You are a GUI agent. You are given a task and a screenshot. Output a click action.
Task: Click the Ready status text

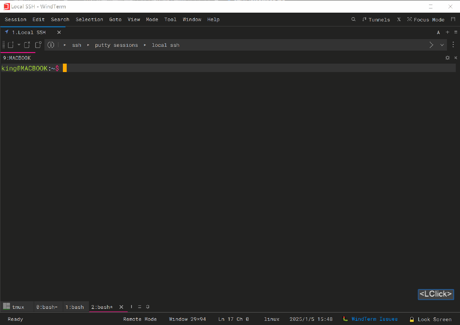coord(15,319)
